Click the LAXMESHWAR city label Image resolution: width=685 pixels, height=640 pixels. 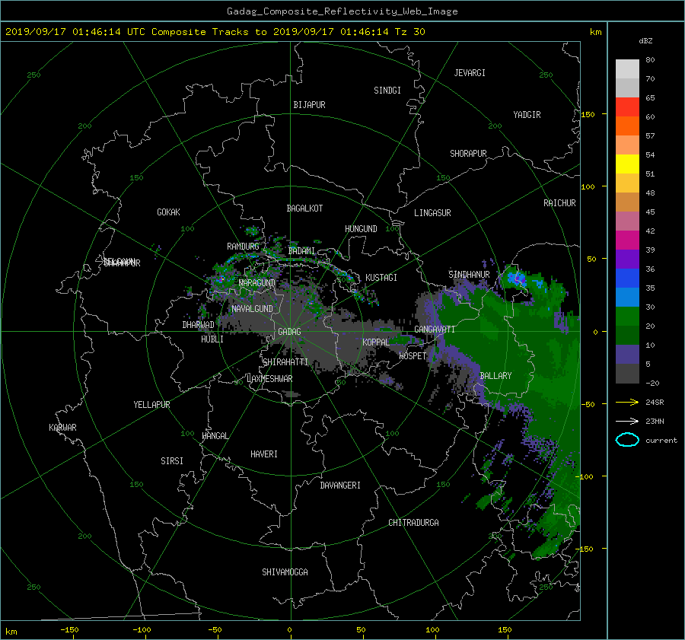point(269,379)
